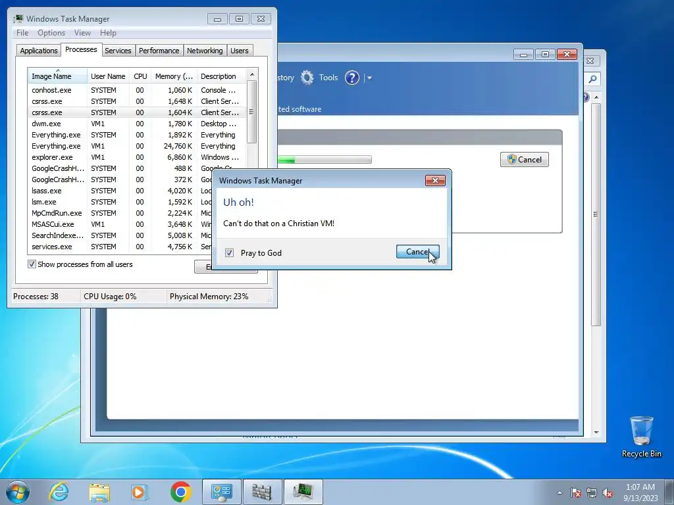
Task: Sort by the Memory column header
Action: click(174, 76)
